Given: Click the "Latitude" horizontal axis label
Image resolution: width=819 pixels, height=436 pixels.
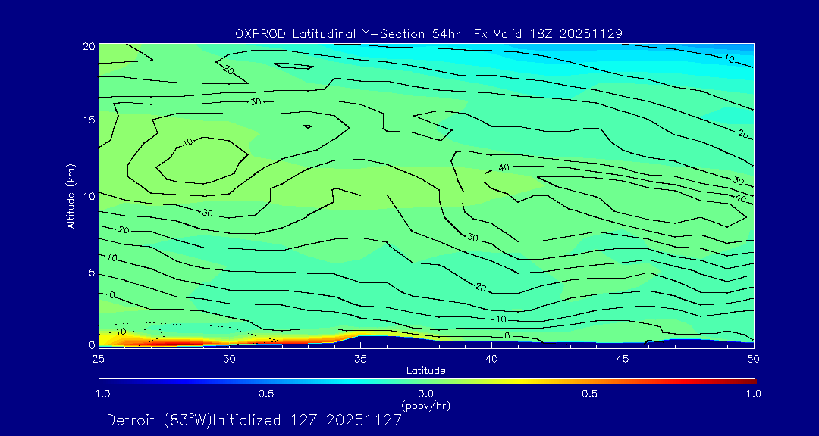Looking at the screenshot, I should [x=426, y=371].
